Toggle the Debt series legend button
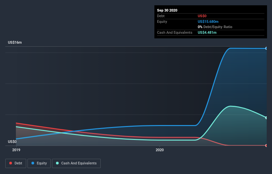This screenshot has width=272, height=174. pos(16,163)
